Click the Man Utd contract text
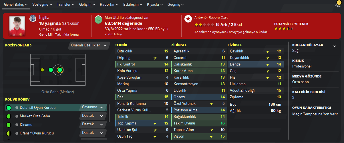Viewport: 344px width, 143px height. [127, 18]
